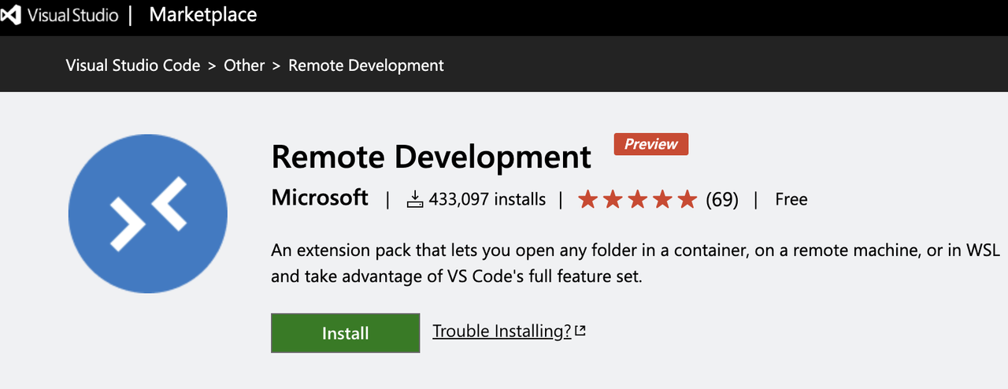
Task: Click the red Preview badge
Action: coord(651,144)
